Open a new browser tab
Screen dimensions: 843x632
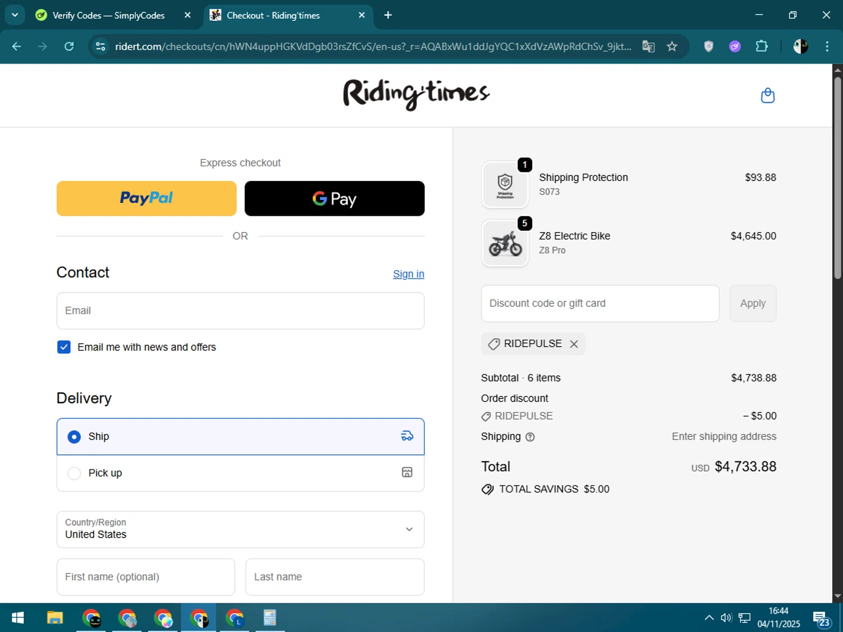pyautogui.click(x=388, y=15)
